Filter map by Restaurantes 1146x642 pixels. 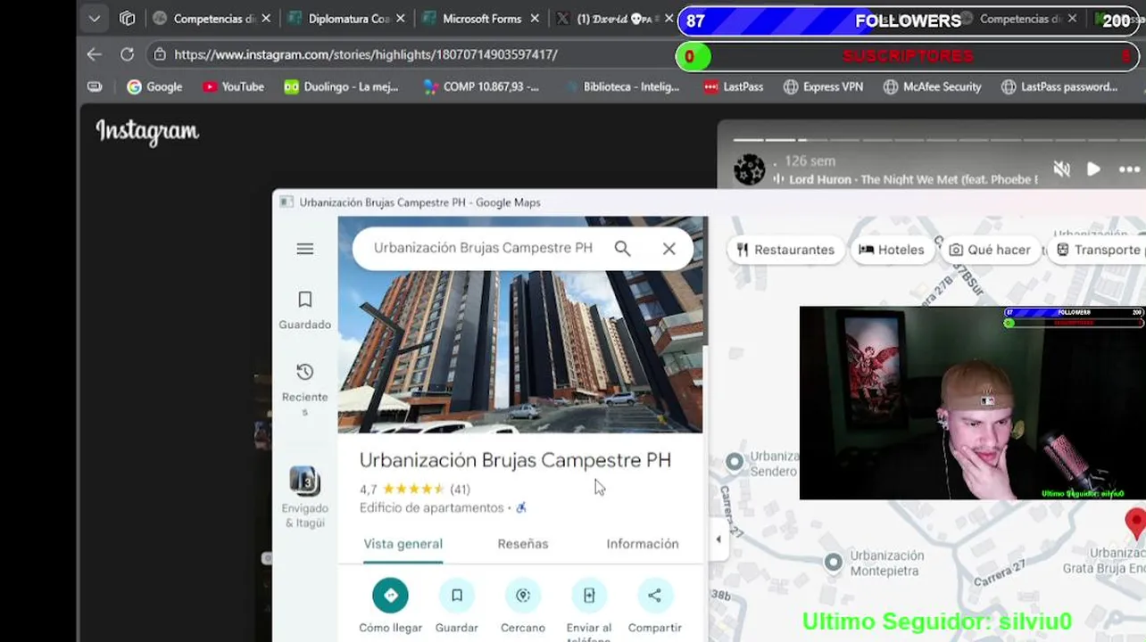(x=785, y=250)
